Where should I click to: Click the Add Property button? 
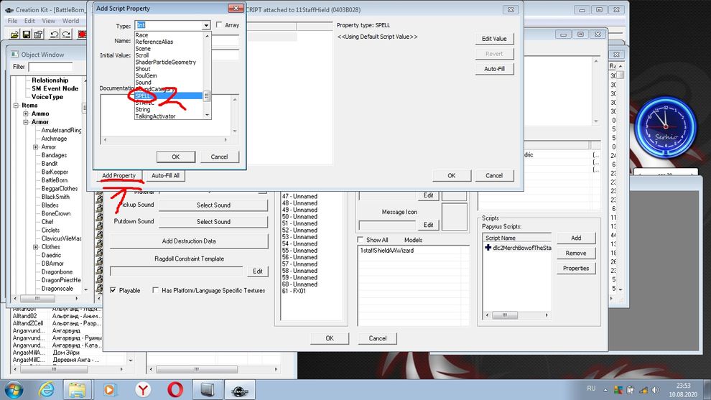pyautogui.click(x=118, y=176)
